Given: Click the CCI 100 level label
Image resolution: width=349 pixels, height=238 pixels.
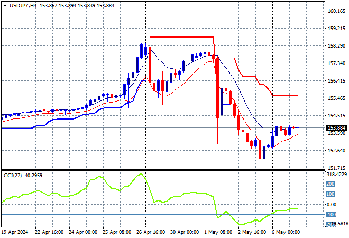Looking at the screenshot, I should tap(330, 194).
